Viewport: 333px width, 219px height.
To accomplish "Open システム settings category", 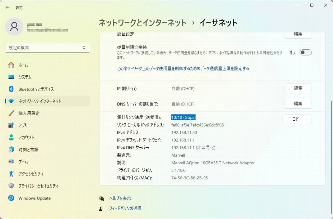I will coord(25,77).
